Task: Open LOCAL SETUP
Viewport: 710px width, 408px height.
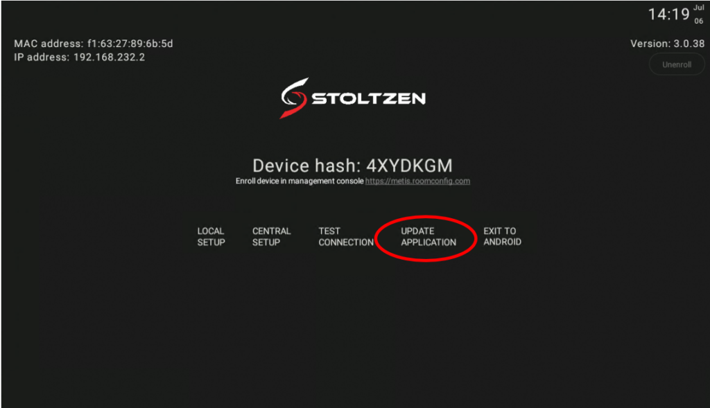Action: tap(211, 237)
